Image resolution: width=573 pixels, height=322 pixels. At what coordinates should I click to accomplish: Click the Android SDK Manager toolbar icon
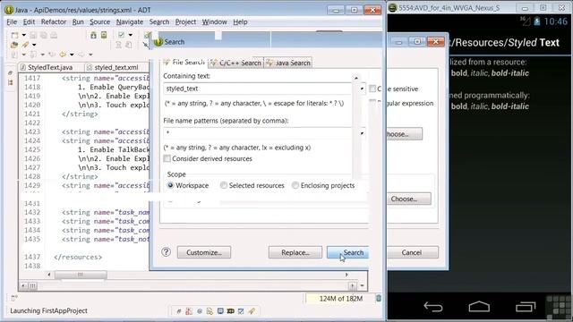(x=93, y=35)
